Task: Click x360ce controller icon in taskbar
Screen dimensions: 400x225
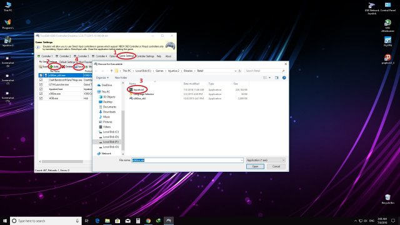Action: [169, 221]
